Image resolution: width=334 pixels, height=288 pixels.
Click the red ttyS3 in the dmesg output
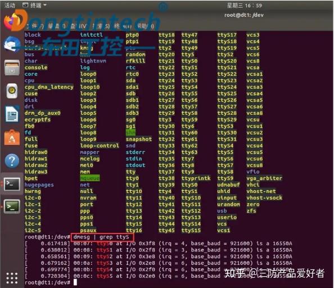pyautogui.click(x=105, y=263)
